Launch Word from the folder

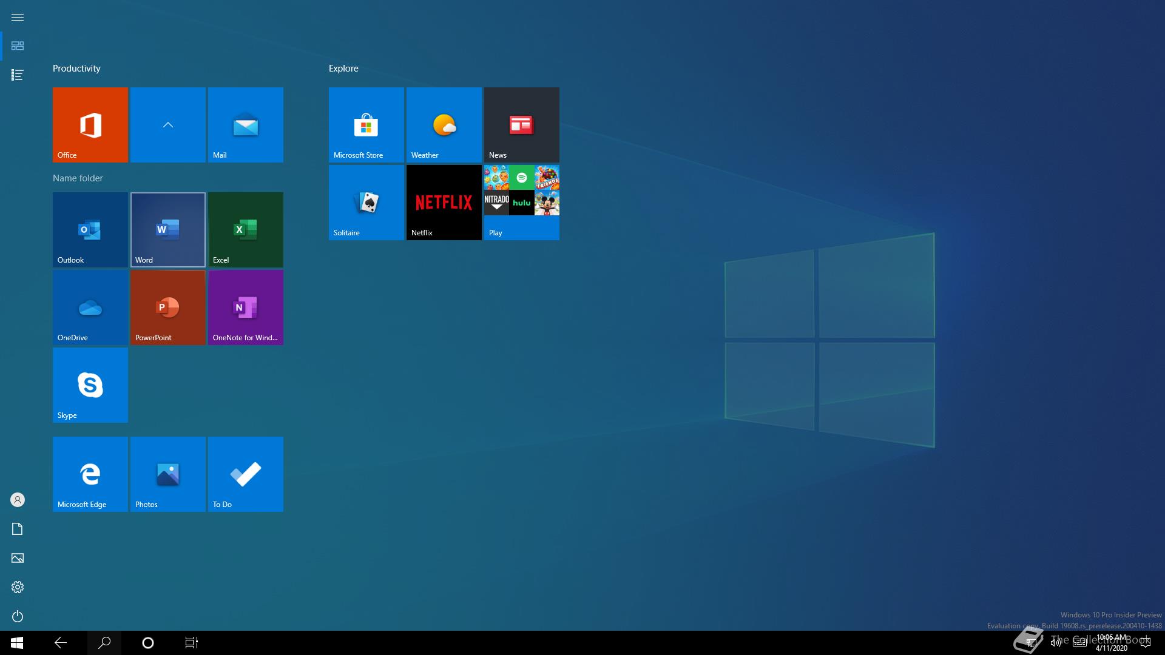[168, 230]
